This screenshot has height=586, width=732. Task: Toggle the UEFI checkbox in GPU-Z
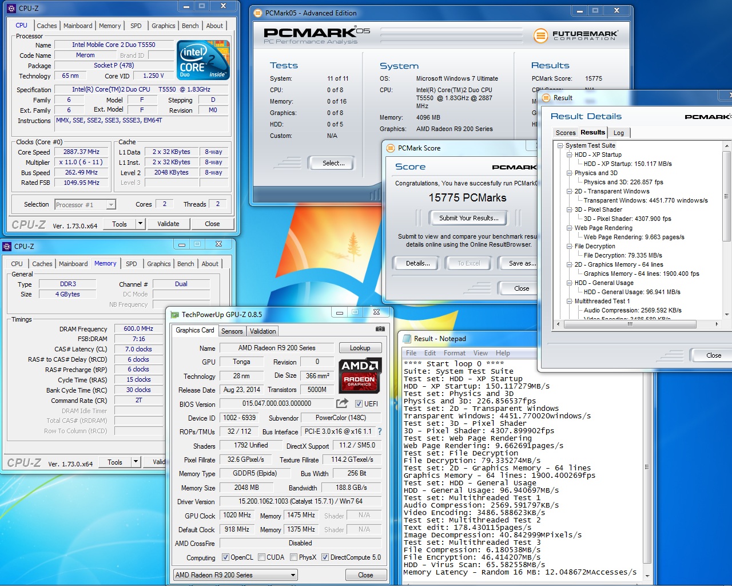(x=359, y=403)
